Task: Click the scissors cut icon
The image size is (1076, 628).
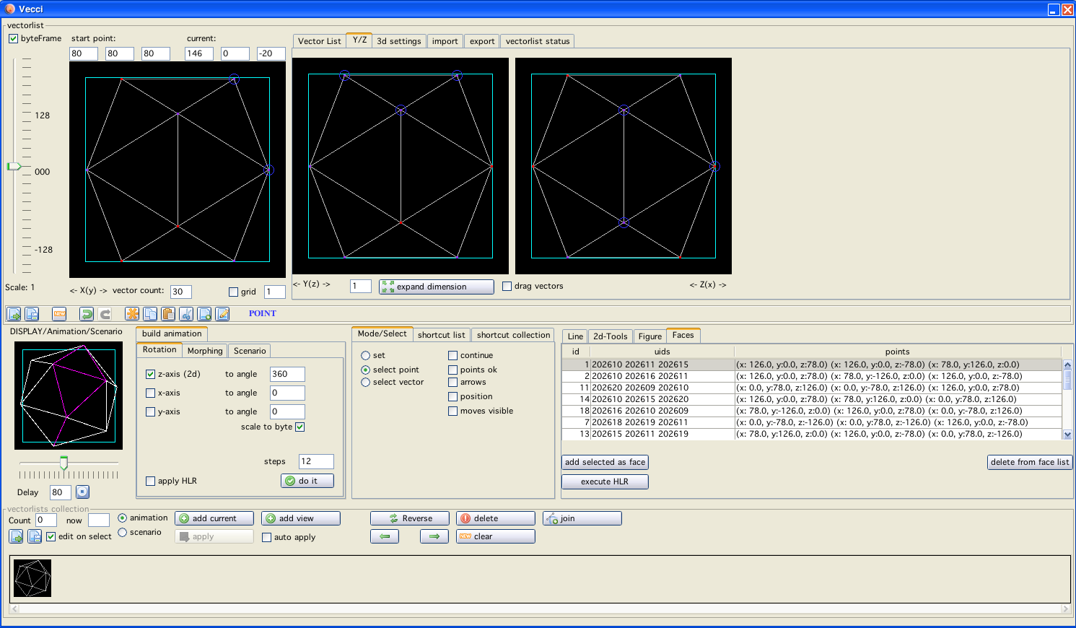Action: pyautogui.click(x=186, y=314)
